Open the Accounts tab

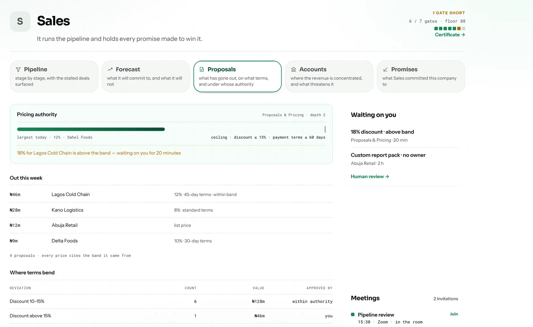tap(329, 76)
